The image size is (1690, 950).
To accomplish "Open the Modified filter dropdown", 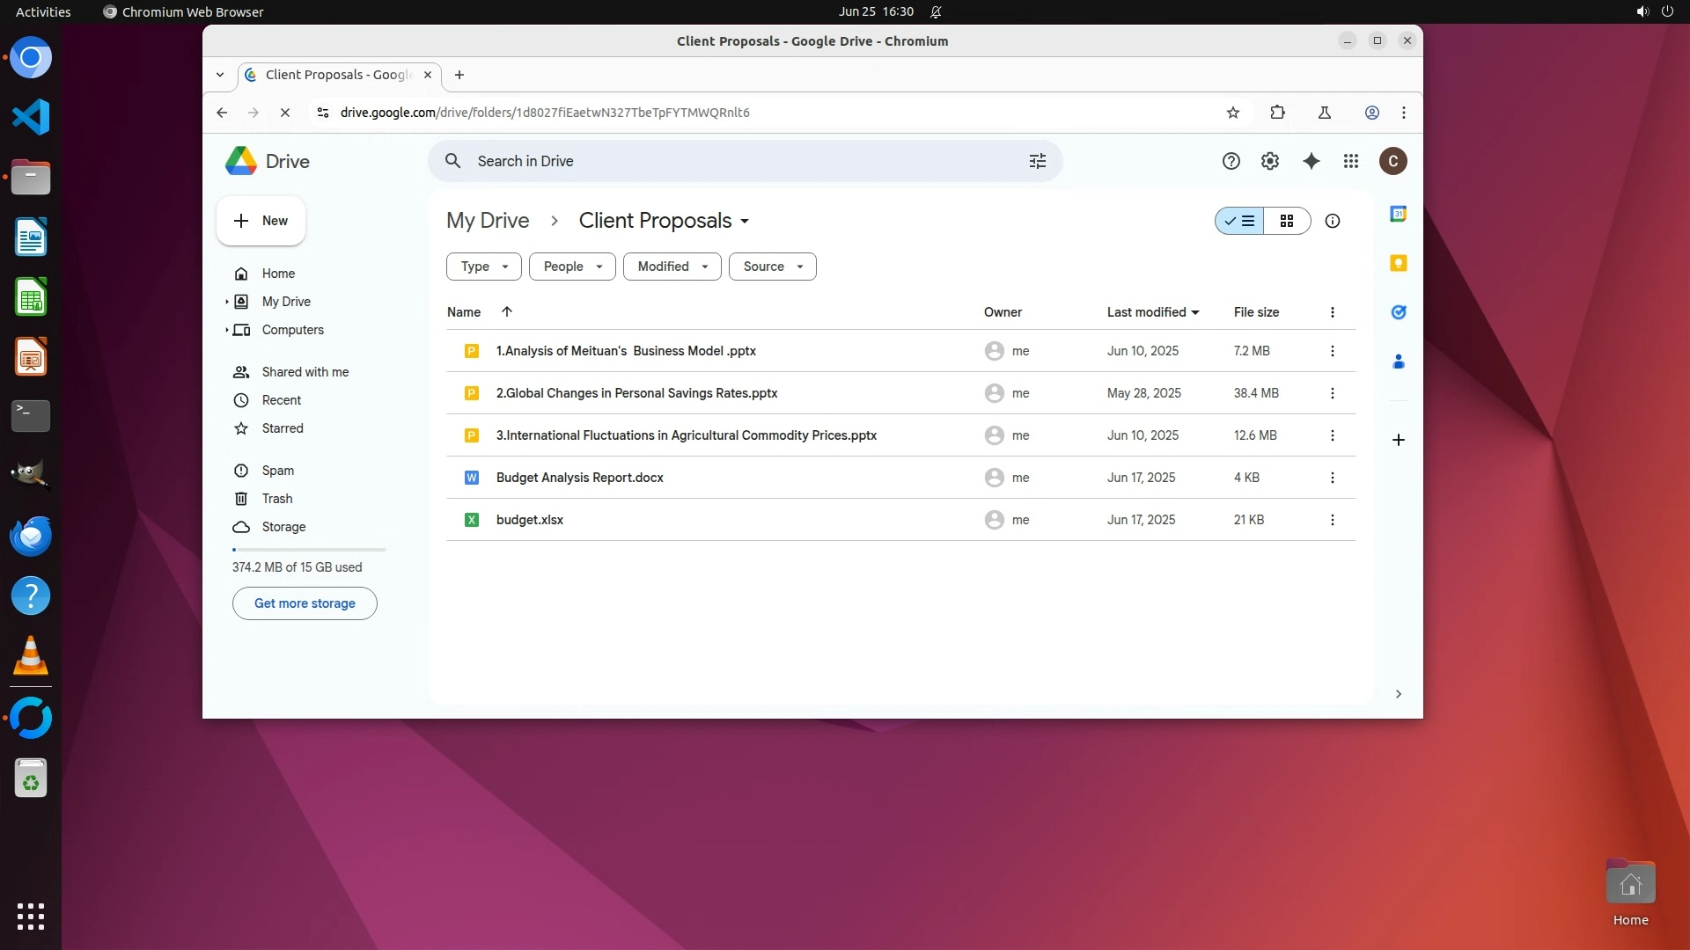I will 672,267.
